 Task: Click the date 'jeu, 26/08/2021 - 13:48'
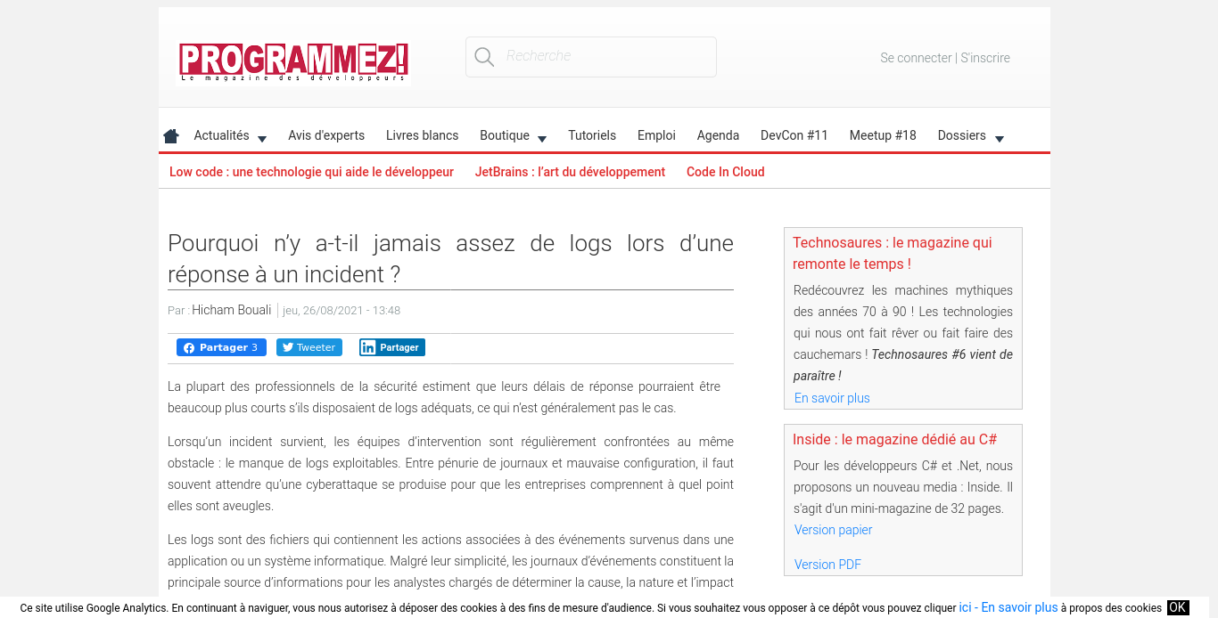click(342, 311)
